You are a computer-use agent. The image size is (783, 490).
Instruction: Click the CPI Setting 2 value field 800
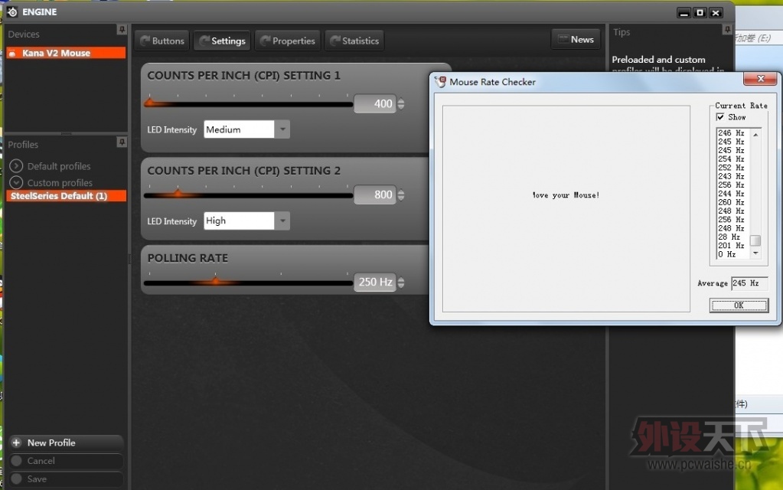[375, 194]
